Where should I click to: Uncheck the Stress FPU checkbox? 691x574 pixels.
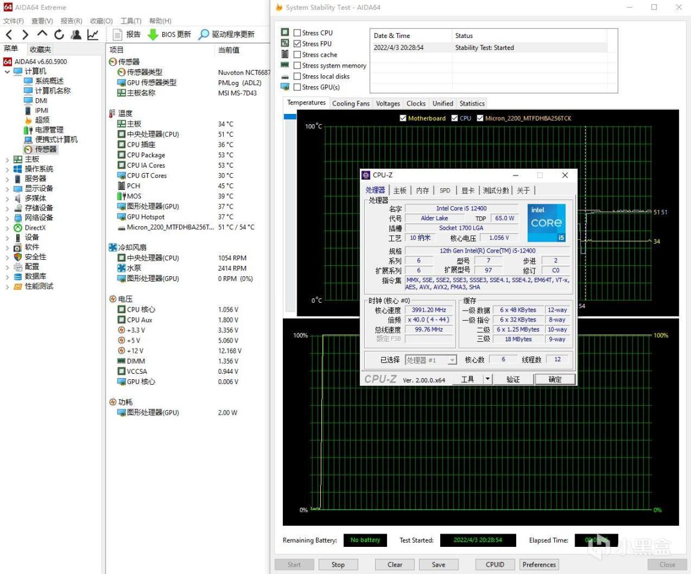click(x=297, y=44)
